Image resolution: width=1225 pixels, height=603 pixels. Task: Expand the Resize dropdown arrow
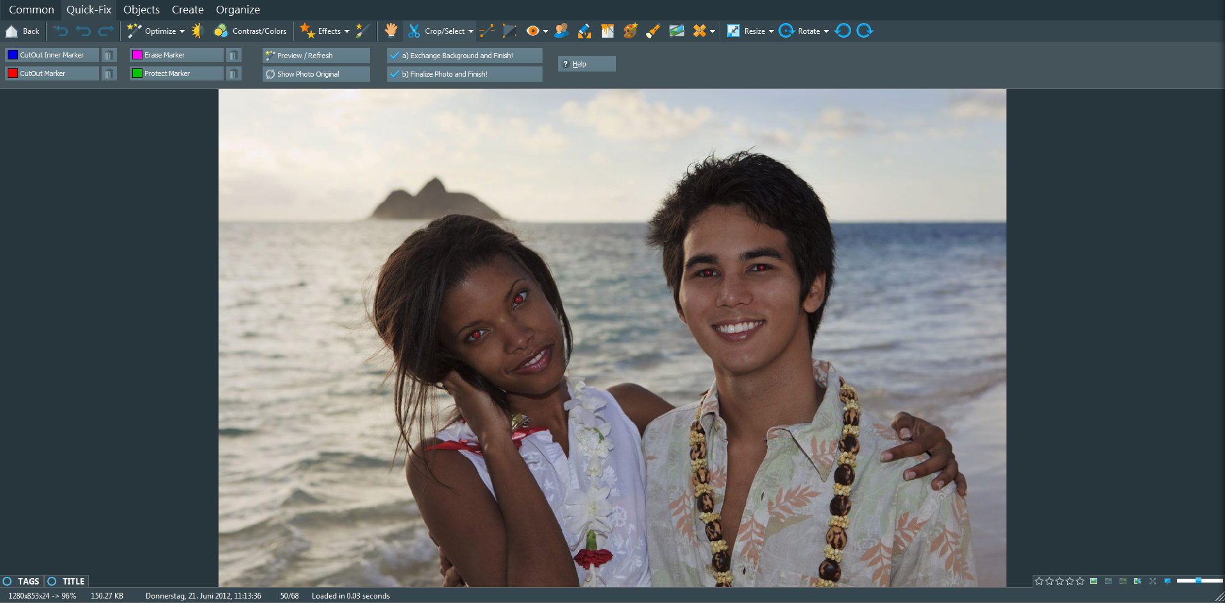tap(771, 31)
